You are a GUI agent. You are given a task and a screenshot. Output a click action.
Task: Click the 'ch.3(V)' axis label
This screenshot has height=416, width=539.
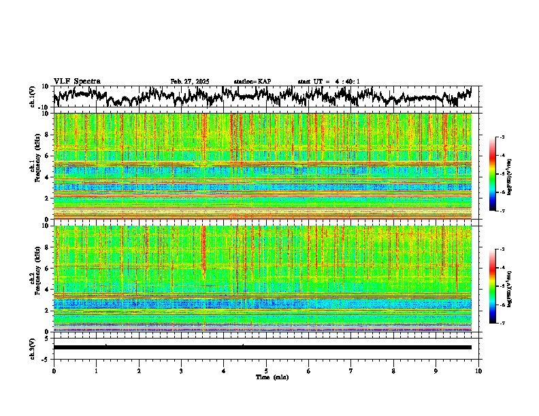pyautogui.click(x=33, y=349)
